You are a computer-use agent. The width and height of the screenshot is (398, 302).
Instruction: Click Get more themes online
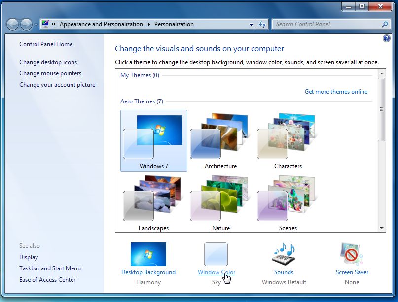336,92
